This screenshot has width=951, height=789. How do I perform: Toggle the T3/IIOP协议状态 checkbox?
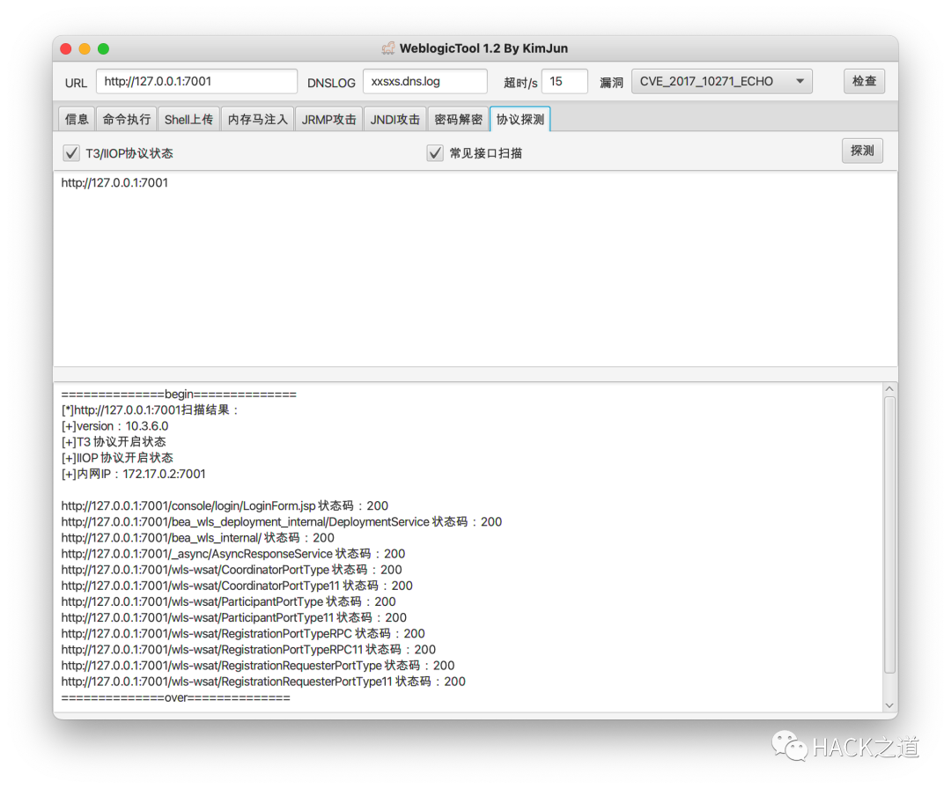click(71, 153)
